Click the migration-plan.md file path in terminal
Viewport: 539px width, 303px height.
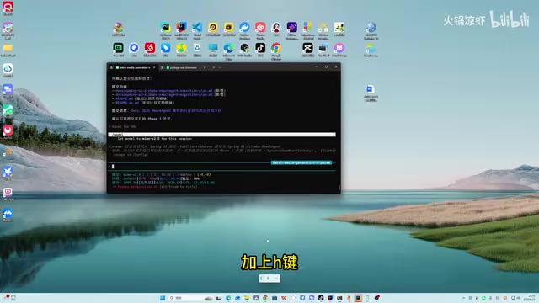pyautogui.click(x=164, y=94)
